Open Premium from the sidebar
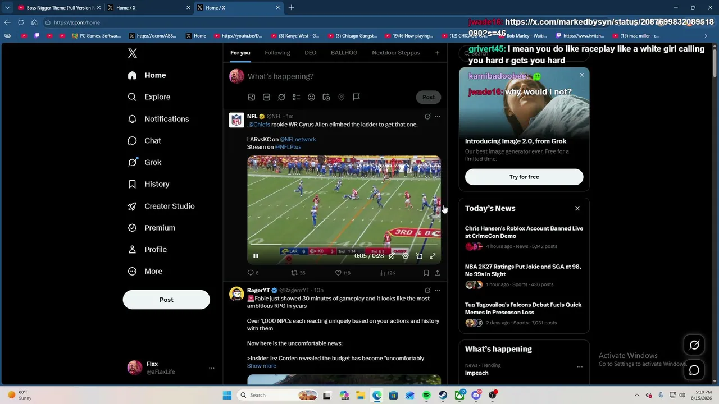Image resolution: width=719 pixels, height=404 pixels. click(152, 228)
